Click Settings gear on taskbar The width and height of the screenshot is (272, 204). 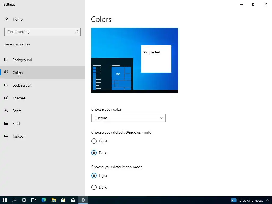[x=83, y=200]
